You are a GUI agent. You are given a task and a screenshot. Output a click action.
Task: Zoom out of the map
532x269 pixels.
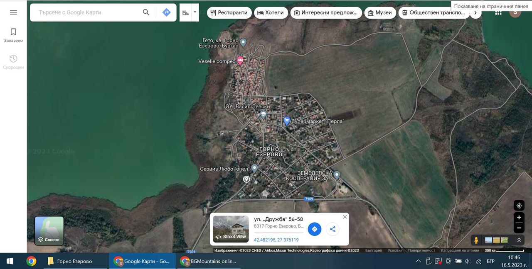(519, 228)
